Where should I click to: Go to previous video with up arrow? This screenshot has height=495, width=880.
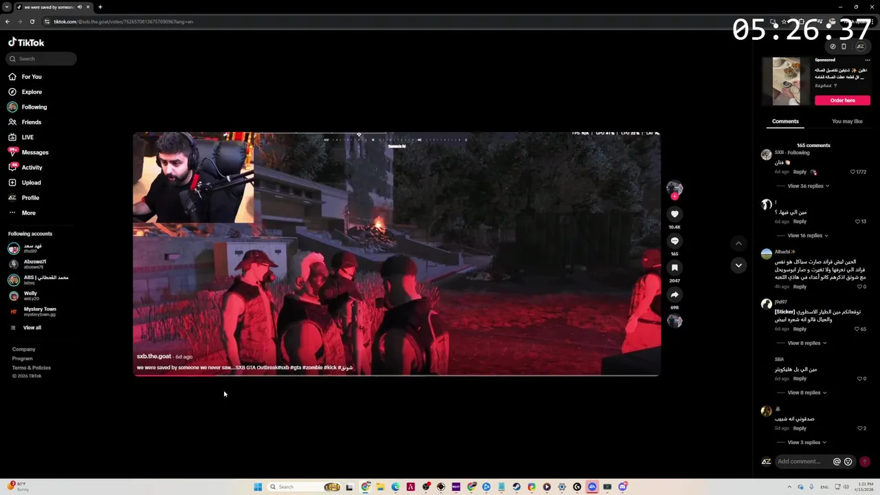(x=738, y=243)
